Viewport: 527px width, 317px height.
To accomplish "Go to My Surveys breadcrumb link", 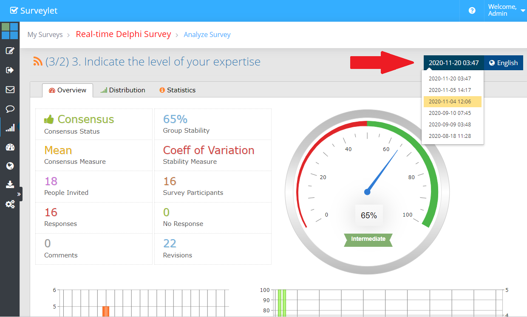I will tap(45, 35).
